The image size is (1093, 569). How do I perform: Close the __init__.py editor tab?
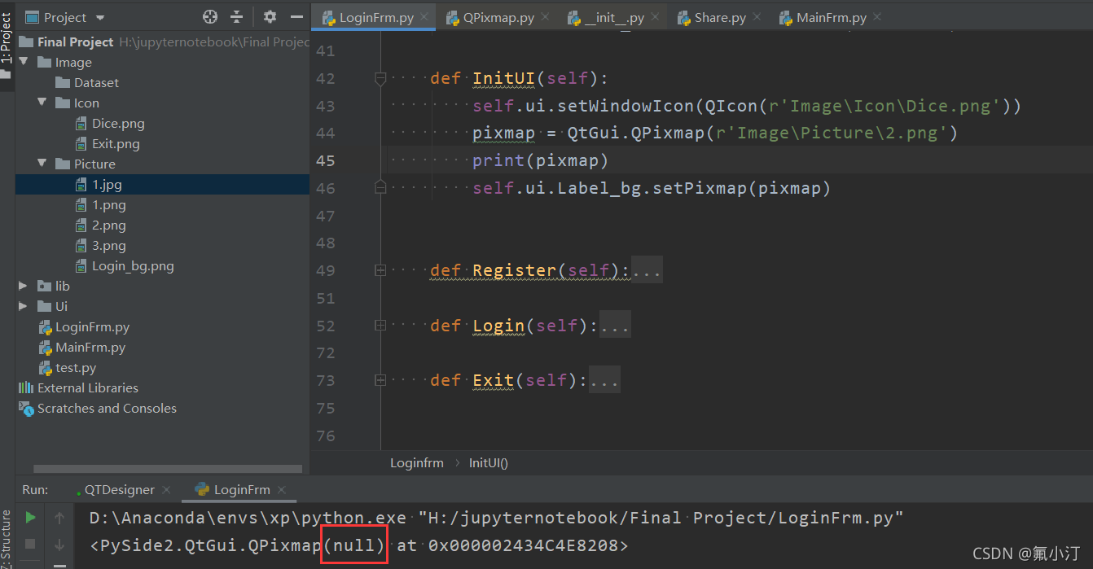(x=654, y=17)
